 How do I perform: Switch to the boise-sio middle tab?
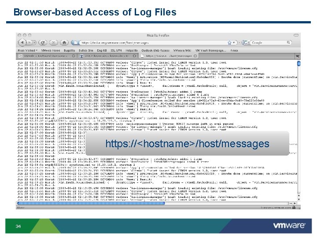coord(107,56)
